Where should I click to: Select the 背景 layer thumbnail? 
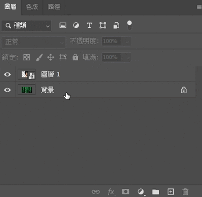point(27,90)
